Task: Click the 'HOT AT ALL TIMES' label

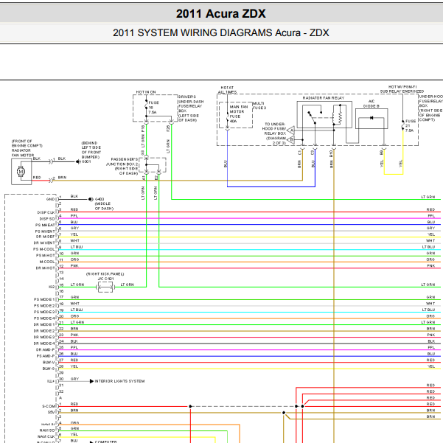Action: click(x=228, y=90)
